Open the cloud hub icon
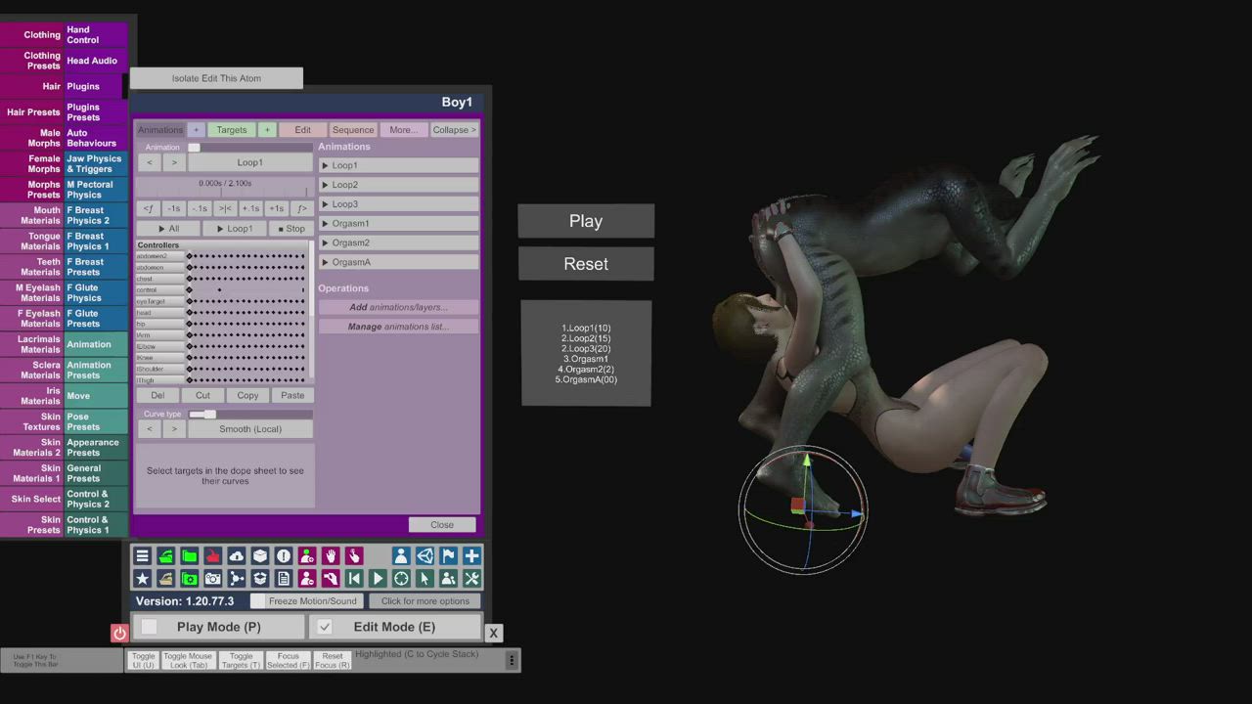This screenshot has height=704, width=1252. coord(237,555)
